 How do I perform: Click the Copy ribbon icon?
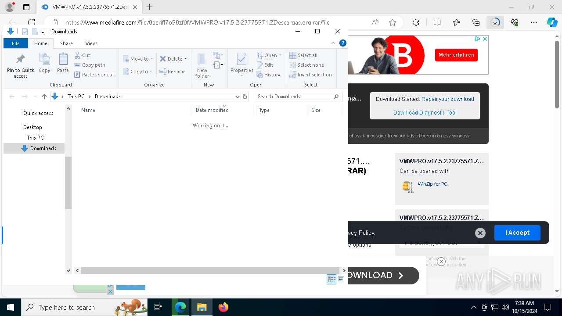pos(44,63)
